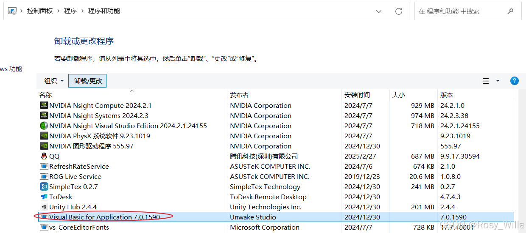Viewport: 526px width, 233px height.
Task: Click publisher Unwake Studio
Action: tap(253, 217)
